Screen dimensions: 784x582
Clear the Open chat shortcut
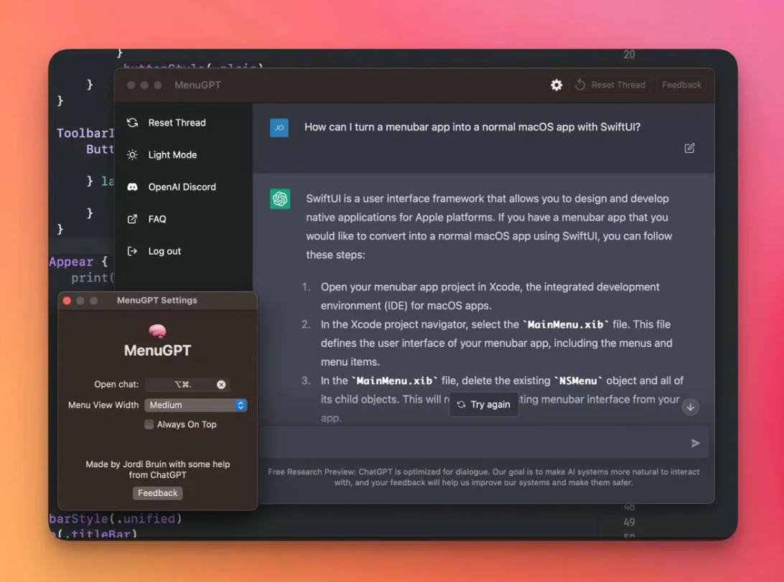point(221,384)
